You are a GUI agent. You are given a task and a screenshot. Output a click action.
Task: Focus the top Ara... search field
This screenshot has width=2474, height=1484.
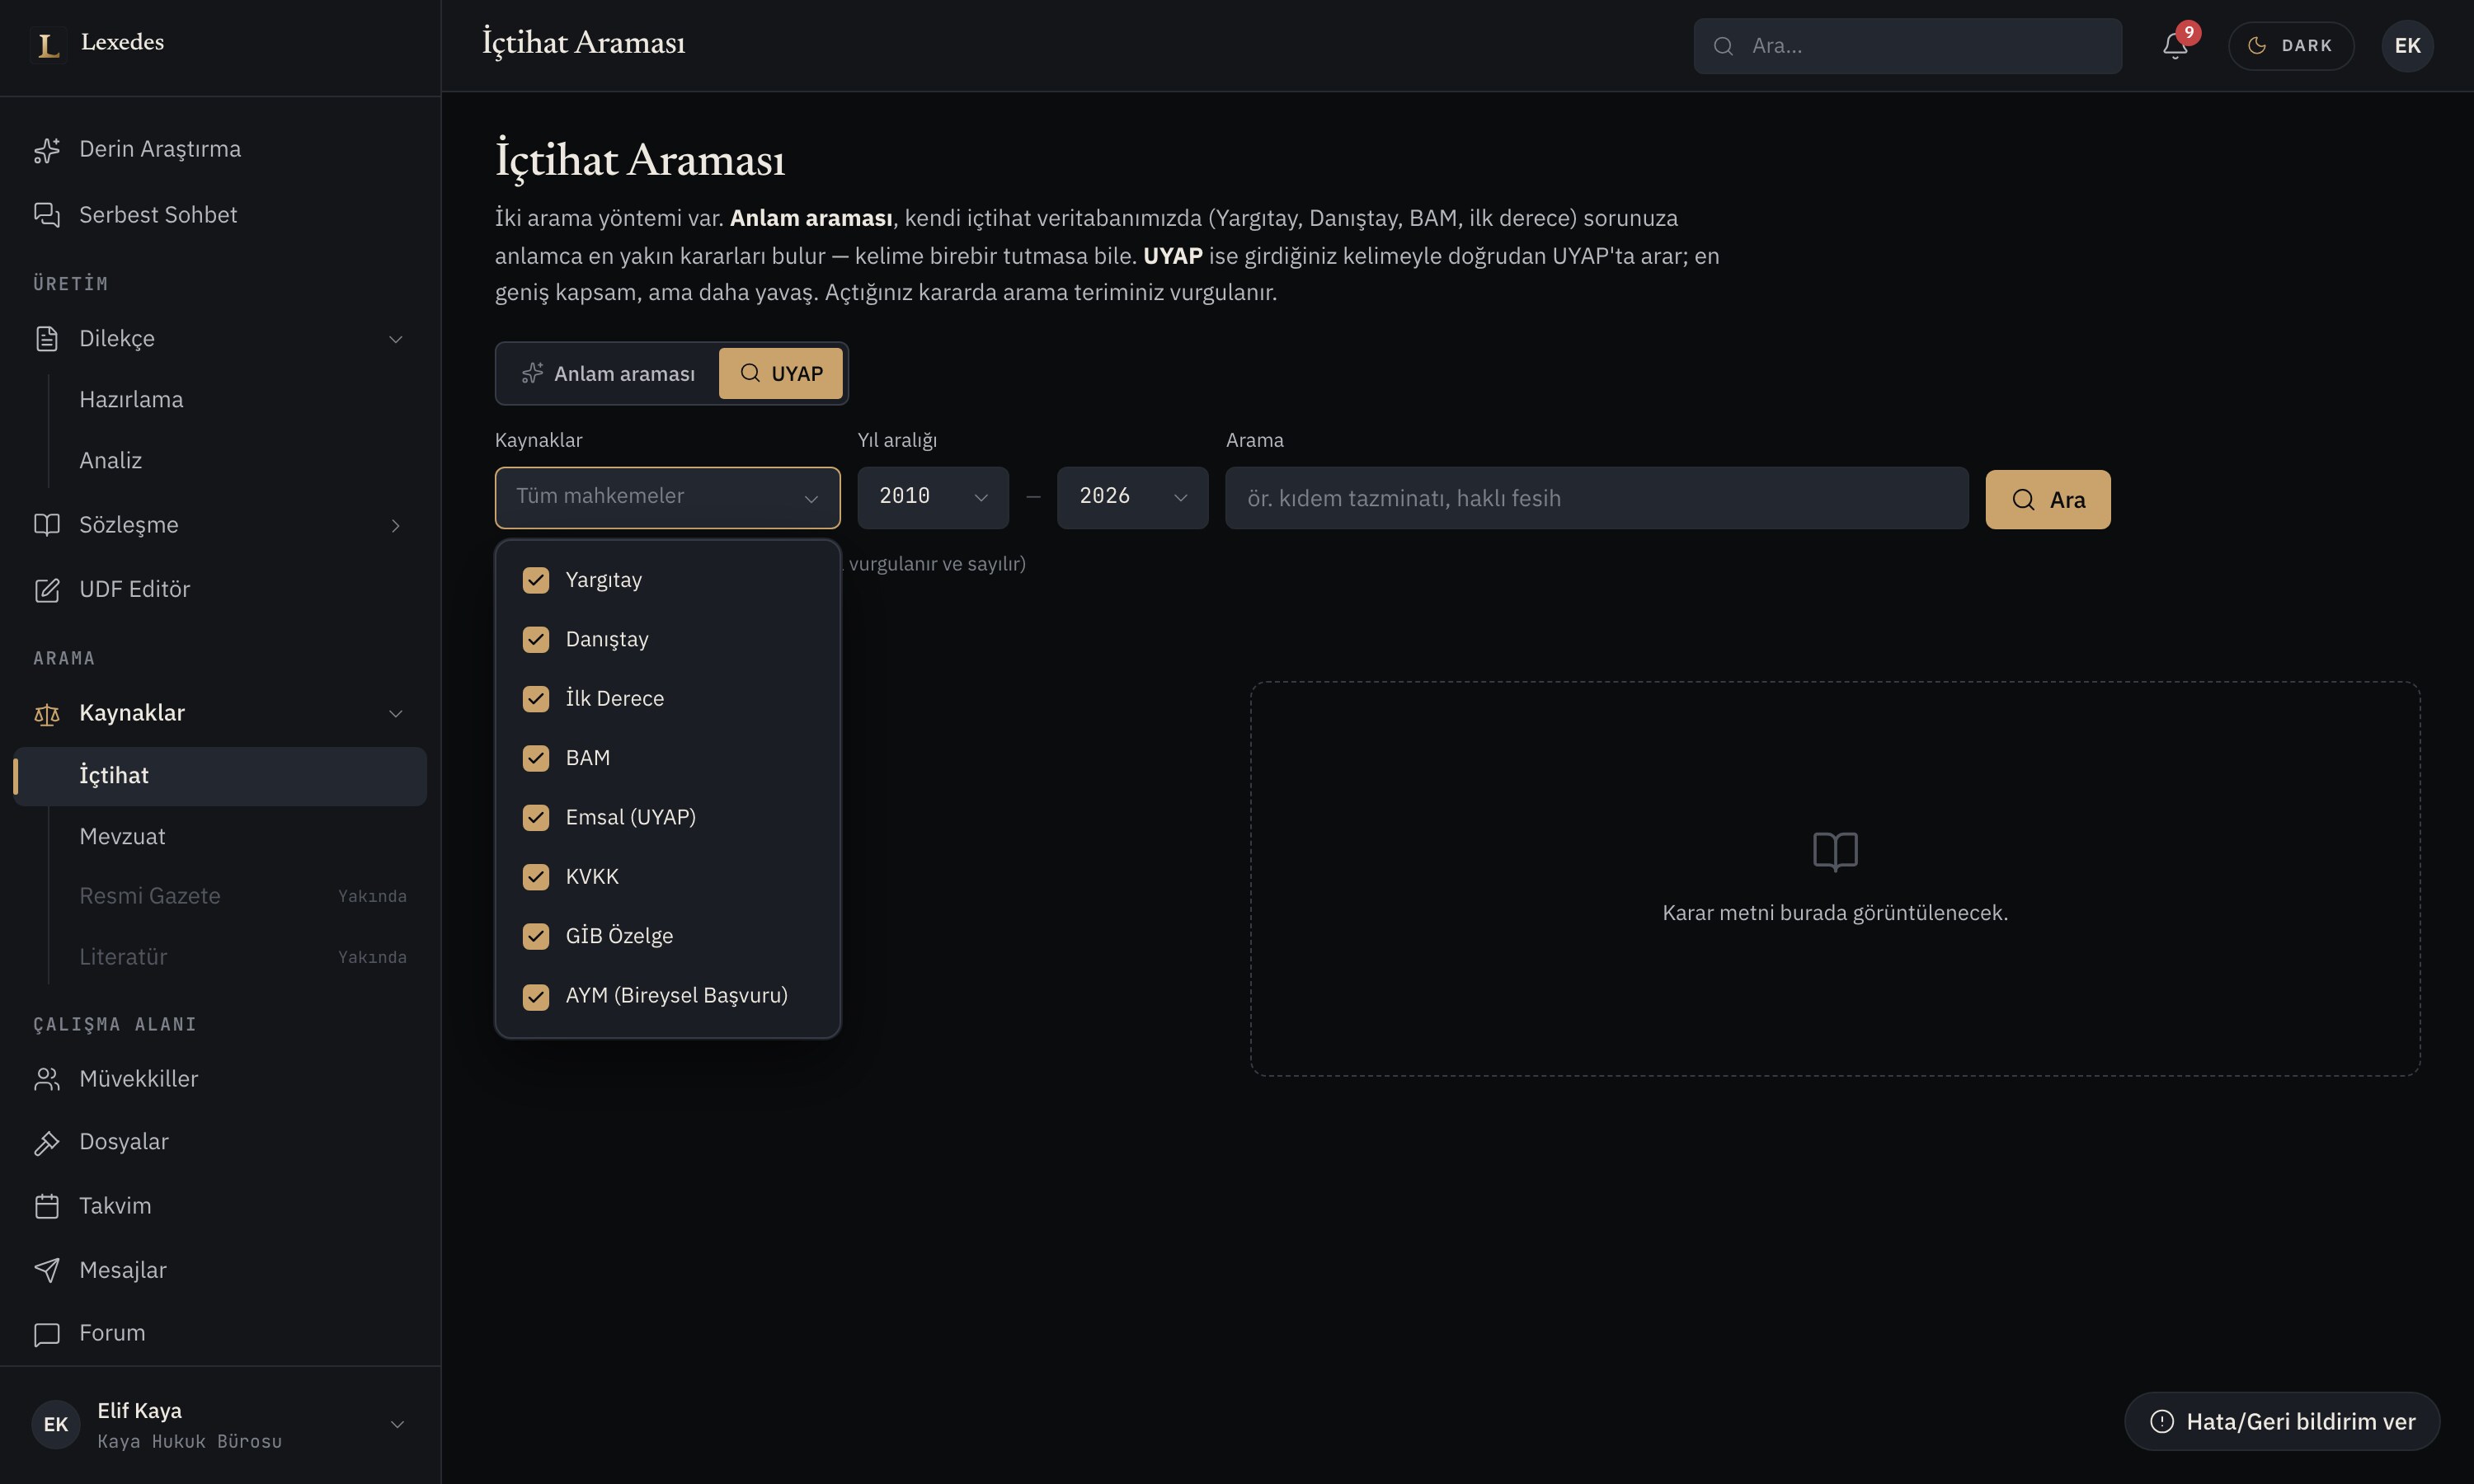[1907, 46]
